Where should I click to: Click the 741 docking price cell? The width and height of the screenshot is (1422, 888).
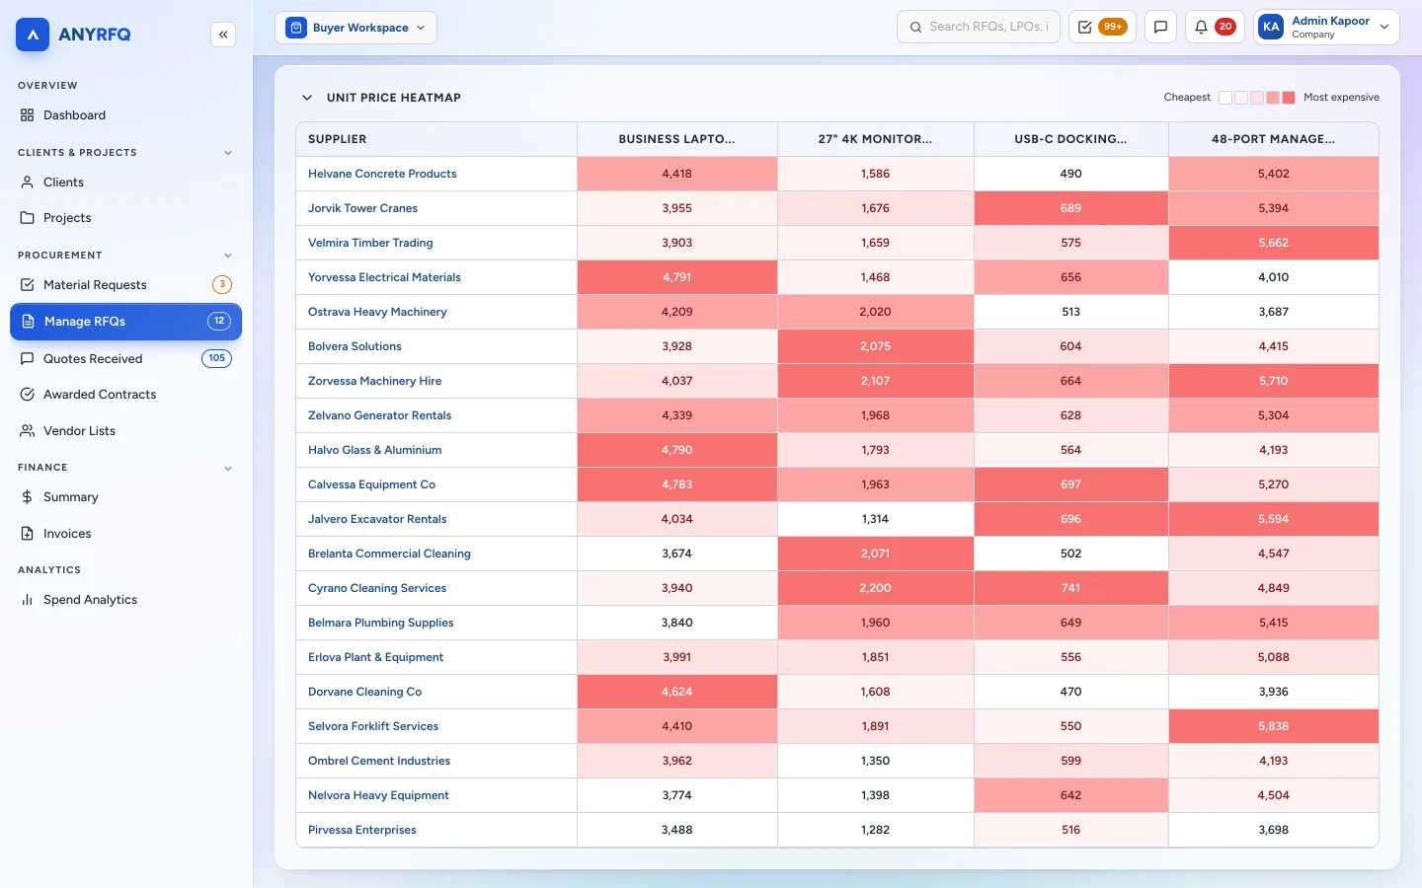click(x=1070, y=588)
